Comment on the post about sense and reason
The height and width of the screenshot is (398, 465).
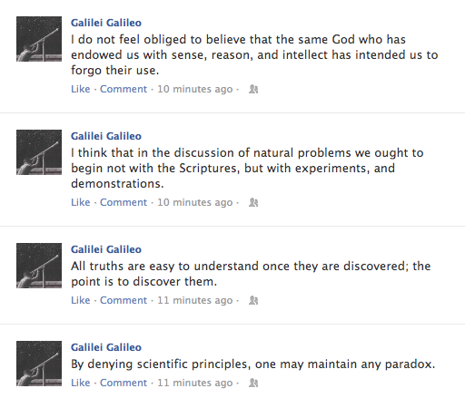click(x=124, y=89)
